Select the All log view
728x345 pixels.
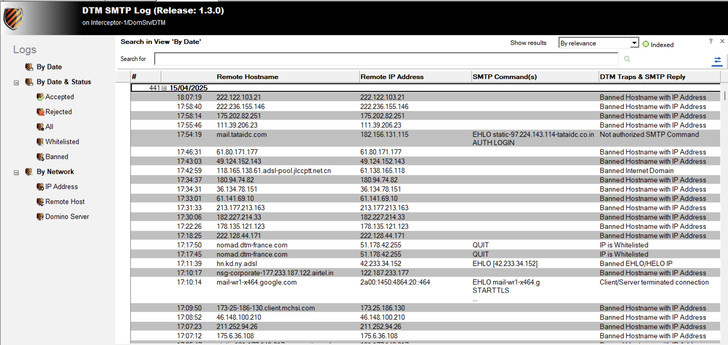[x=49, y=127]
